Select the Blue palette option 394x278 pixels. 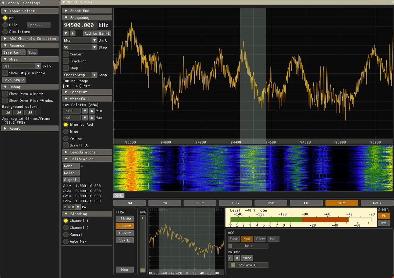66,132
